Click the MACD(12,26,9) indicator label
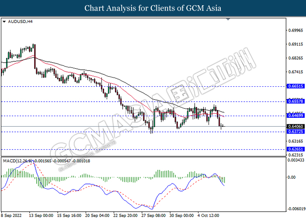The image size is (306, 219). point(18,161)
